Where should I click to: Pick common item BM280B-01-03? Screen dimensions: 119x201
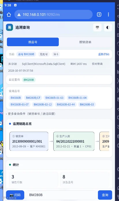[54, 98]
